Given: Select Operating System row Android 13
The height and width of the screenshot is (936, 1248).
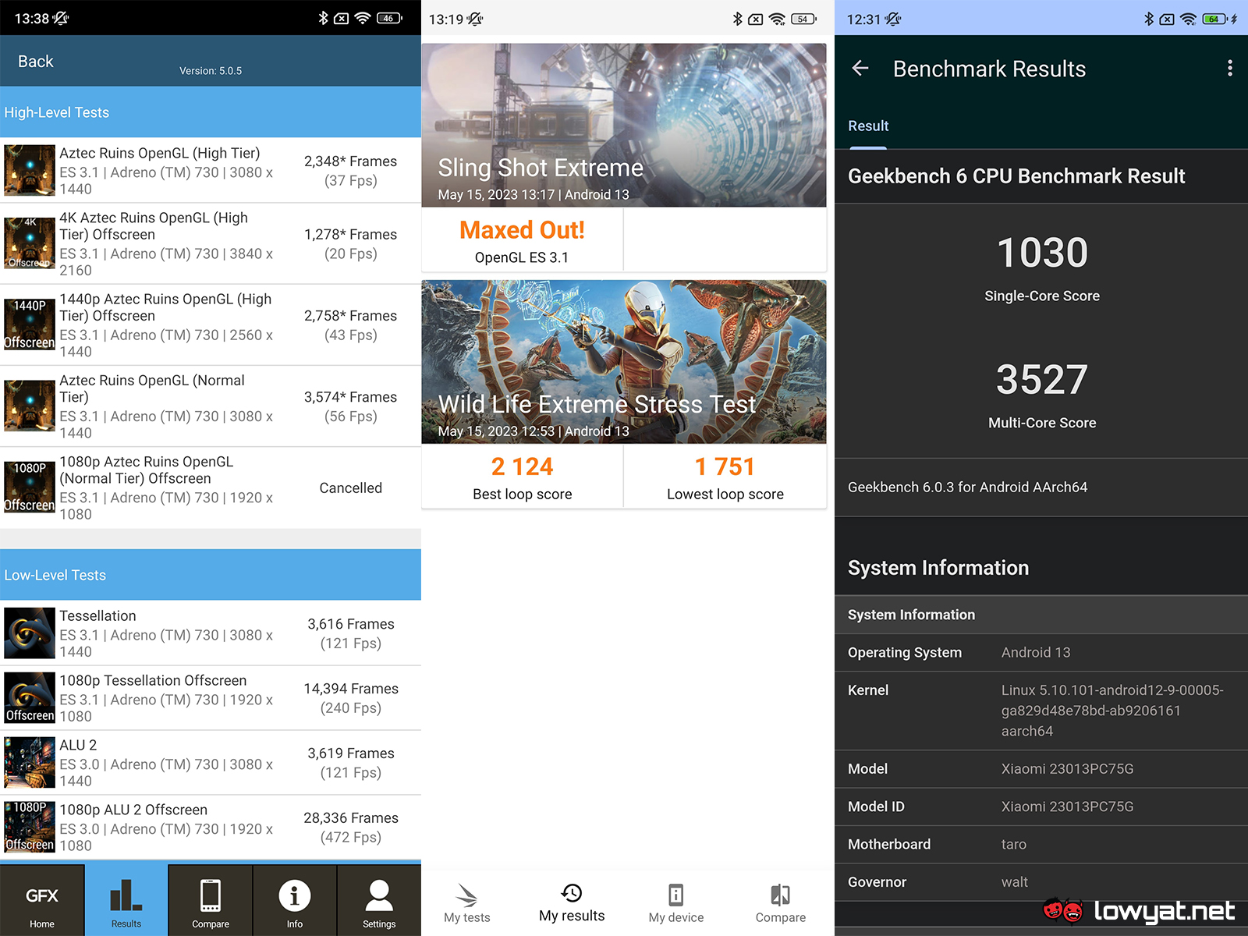Looking at the screenshot, I should pyautogui.click(x=1041, y=653).
